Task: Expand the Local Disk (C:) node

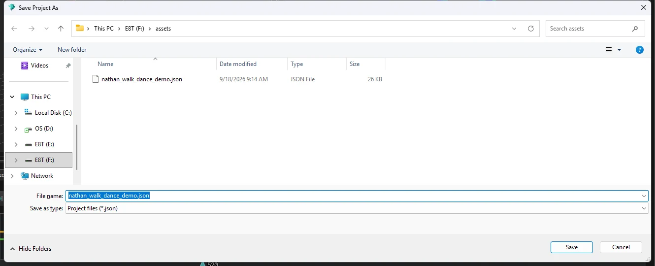Action: click(x=16, y=113)
